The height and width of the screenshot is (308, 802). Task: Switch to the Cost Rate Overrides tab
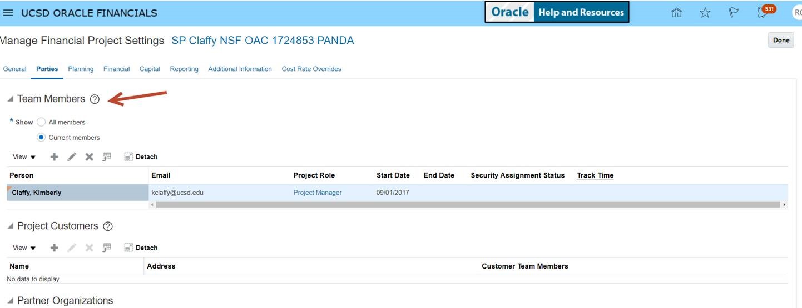click(x=311, y=69)
